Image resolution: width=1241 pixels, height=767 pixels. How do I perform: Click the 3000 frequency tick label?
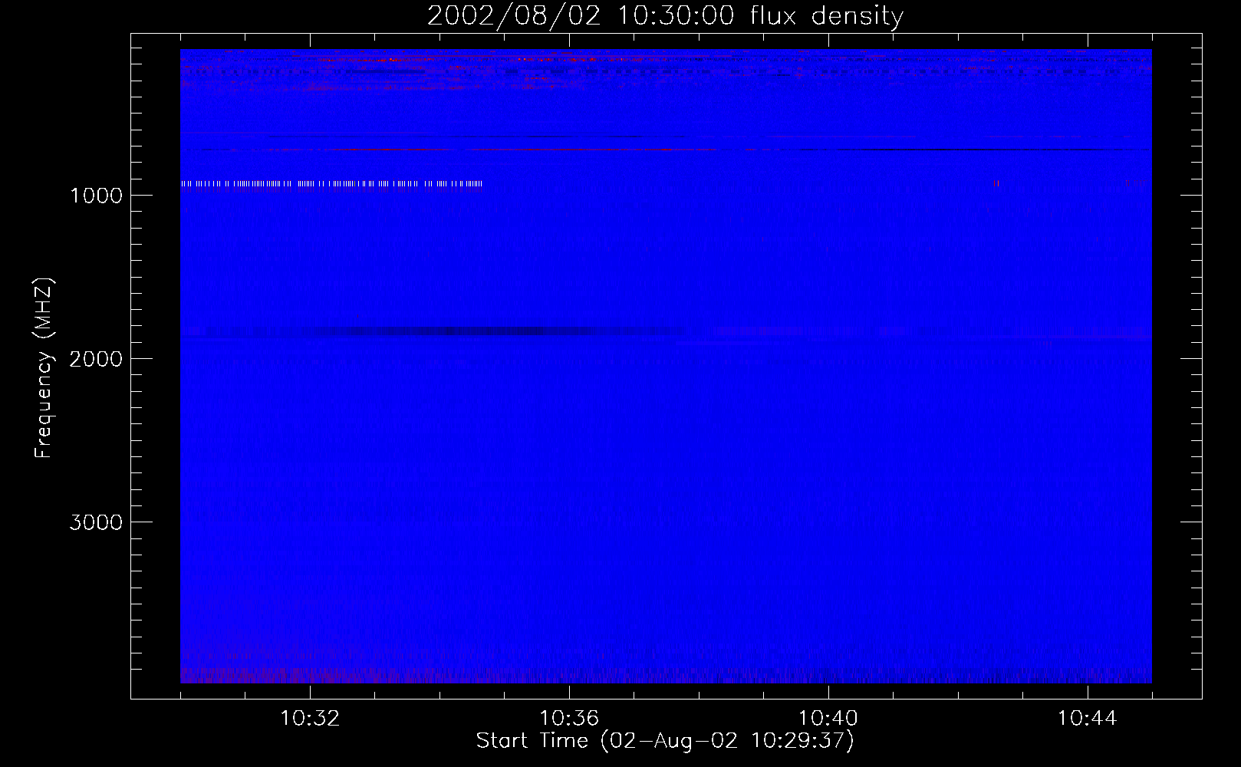tap(96, 522)
